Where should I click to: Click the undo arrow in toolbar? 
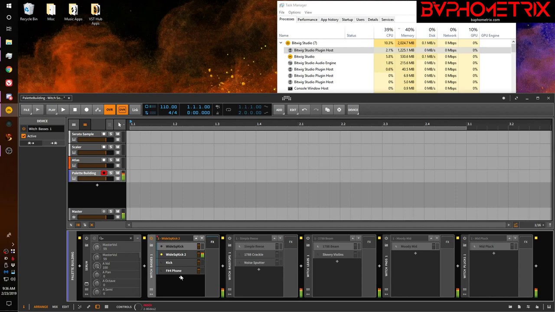(304, 110)
